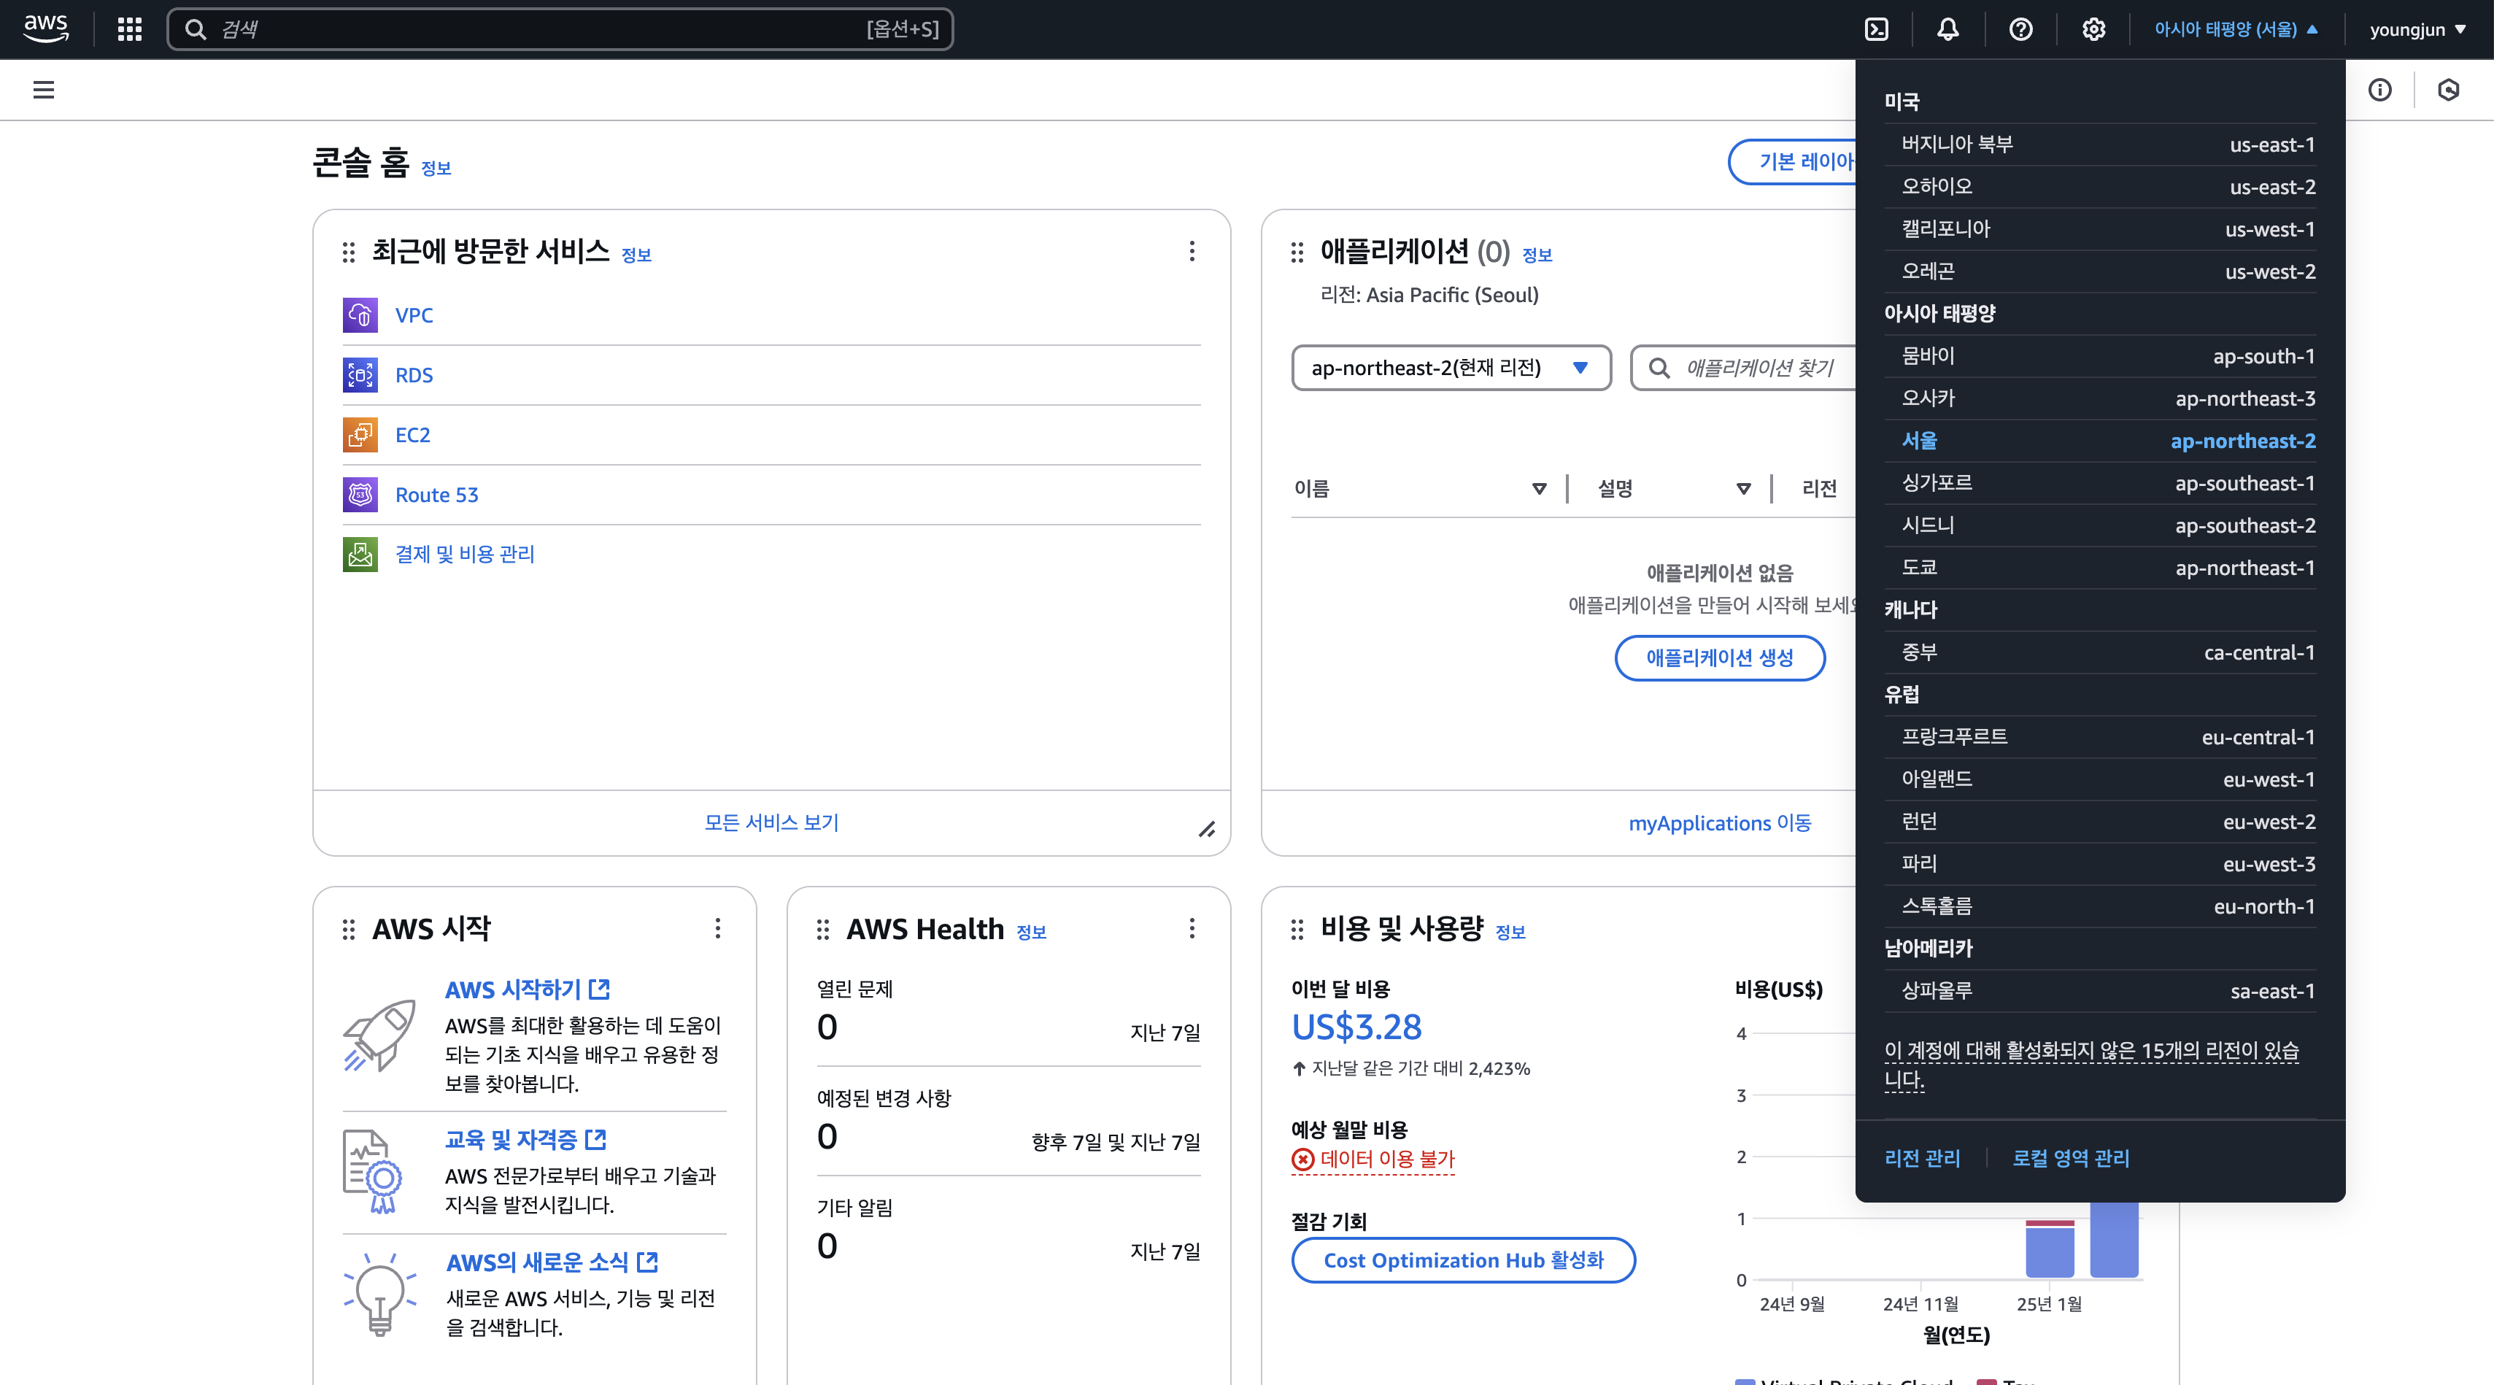Click the AWS logo home icon
The height and width of the screenshot is (1385, 2494).
[x=45, y=29]
